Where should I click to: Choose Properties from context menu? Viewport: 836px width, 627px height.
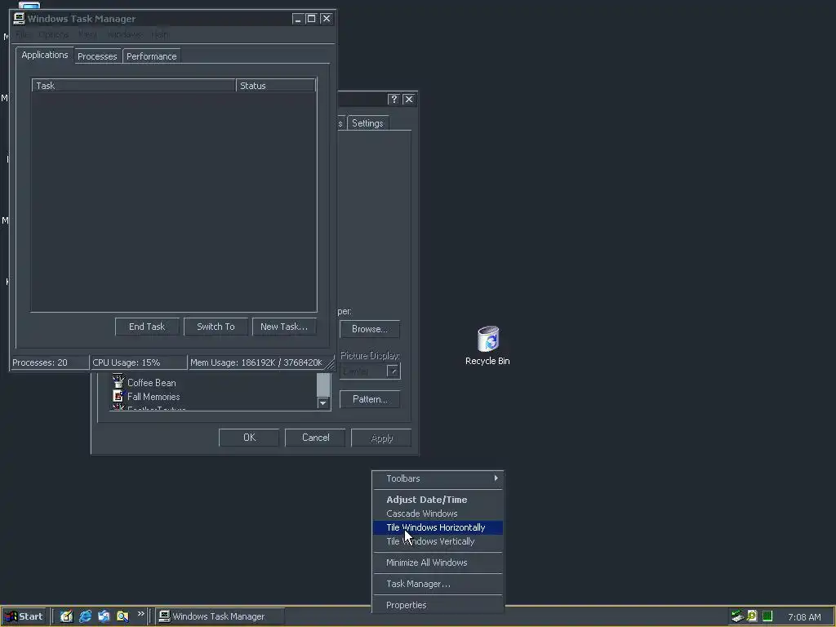coord(438,606)
